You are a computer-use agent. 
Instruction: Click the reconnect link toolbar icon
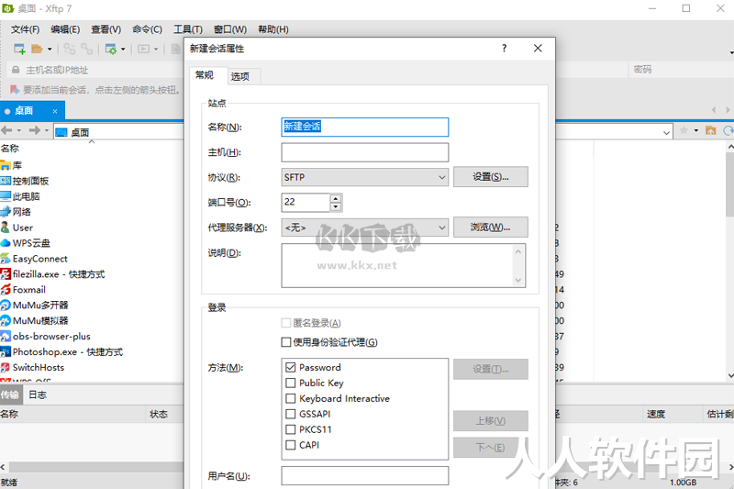(86, 49)
